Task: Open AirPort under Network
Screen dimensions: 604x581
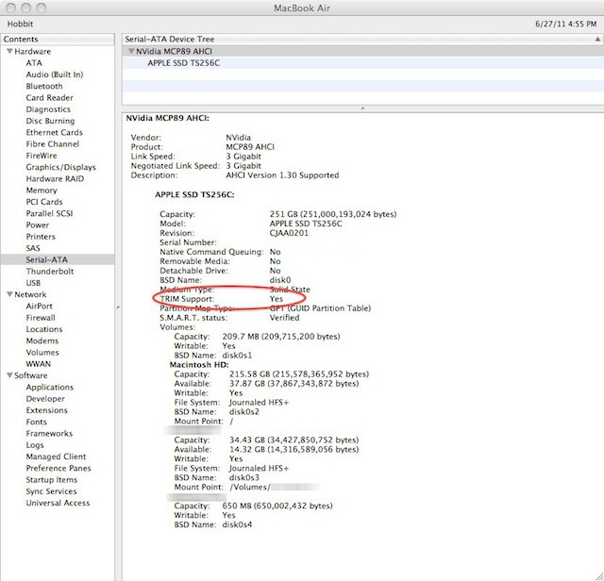Action: (x=40, y=306)
